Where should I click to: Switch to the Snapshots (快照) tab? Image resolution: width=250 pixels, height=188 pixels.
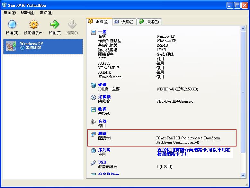[125, 22]
